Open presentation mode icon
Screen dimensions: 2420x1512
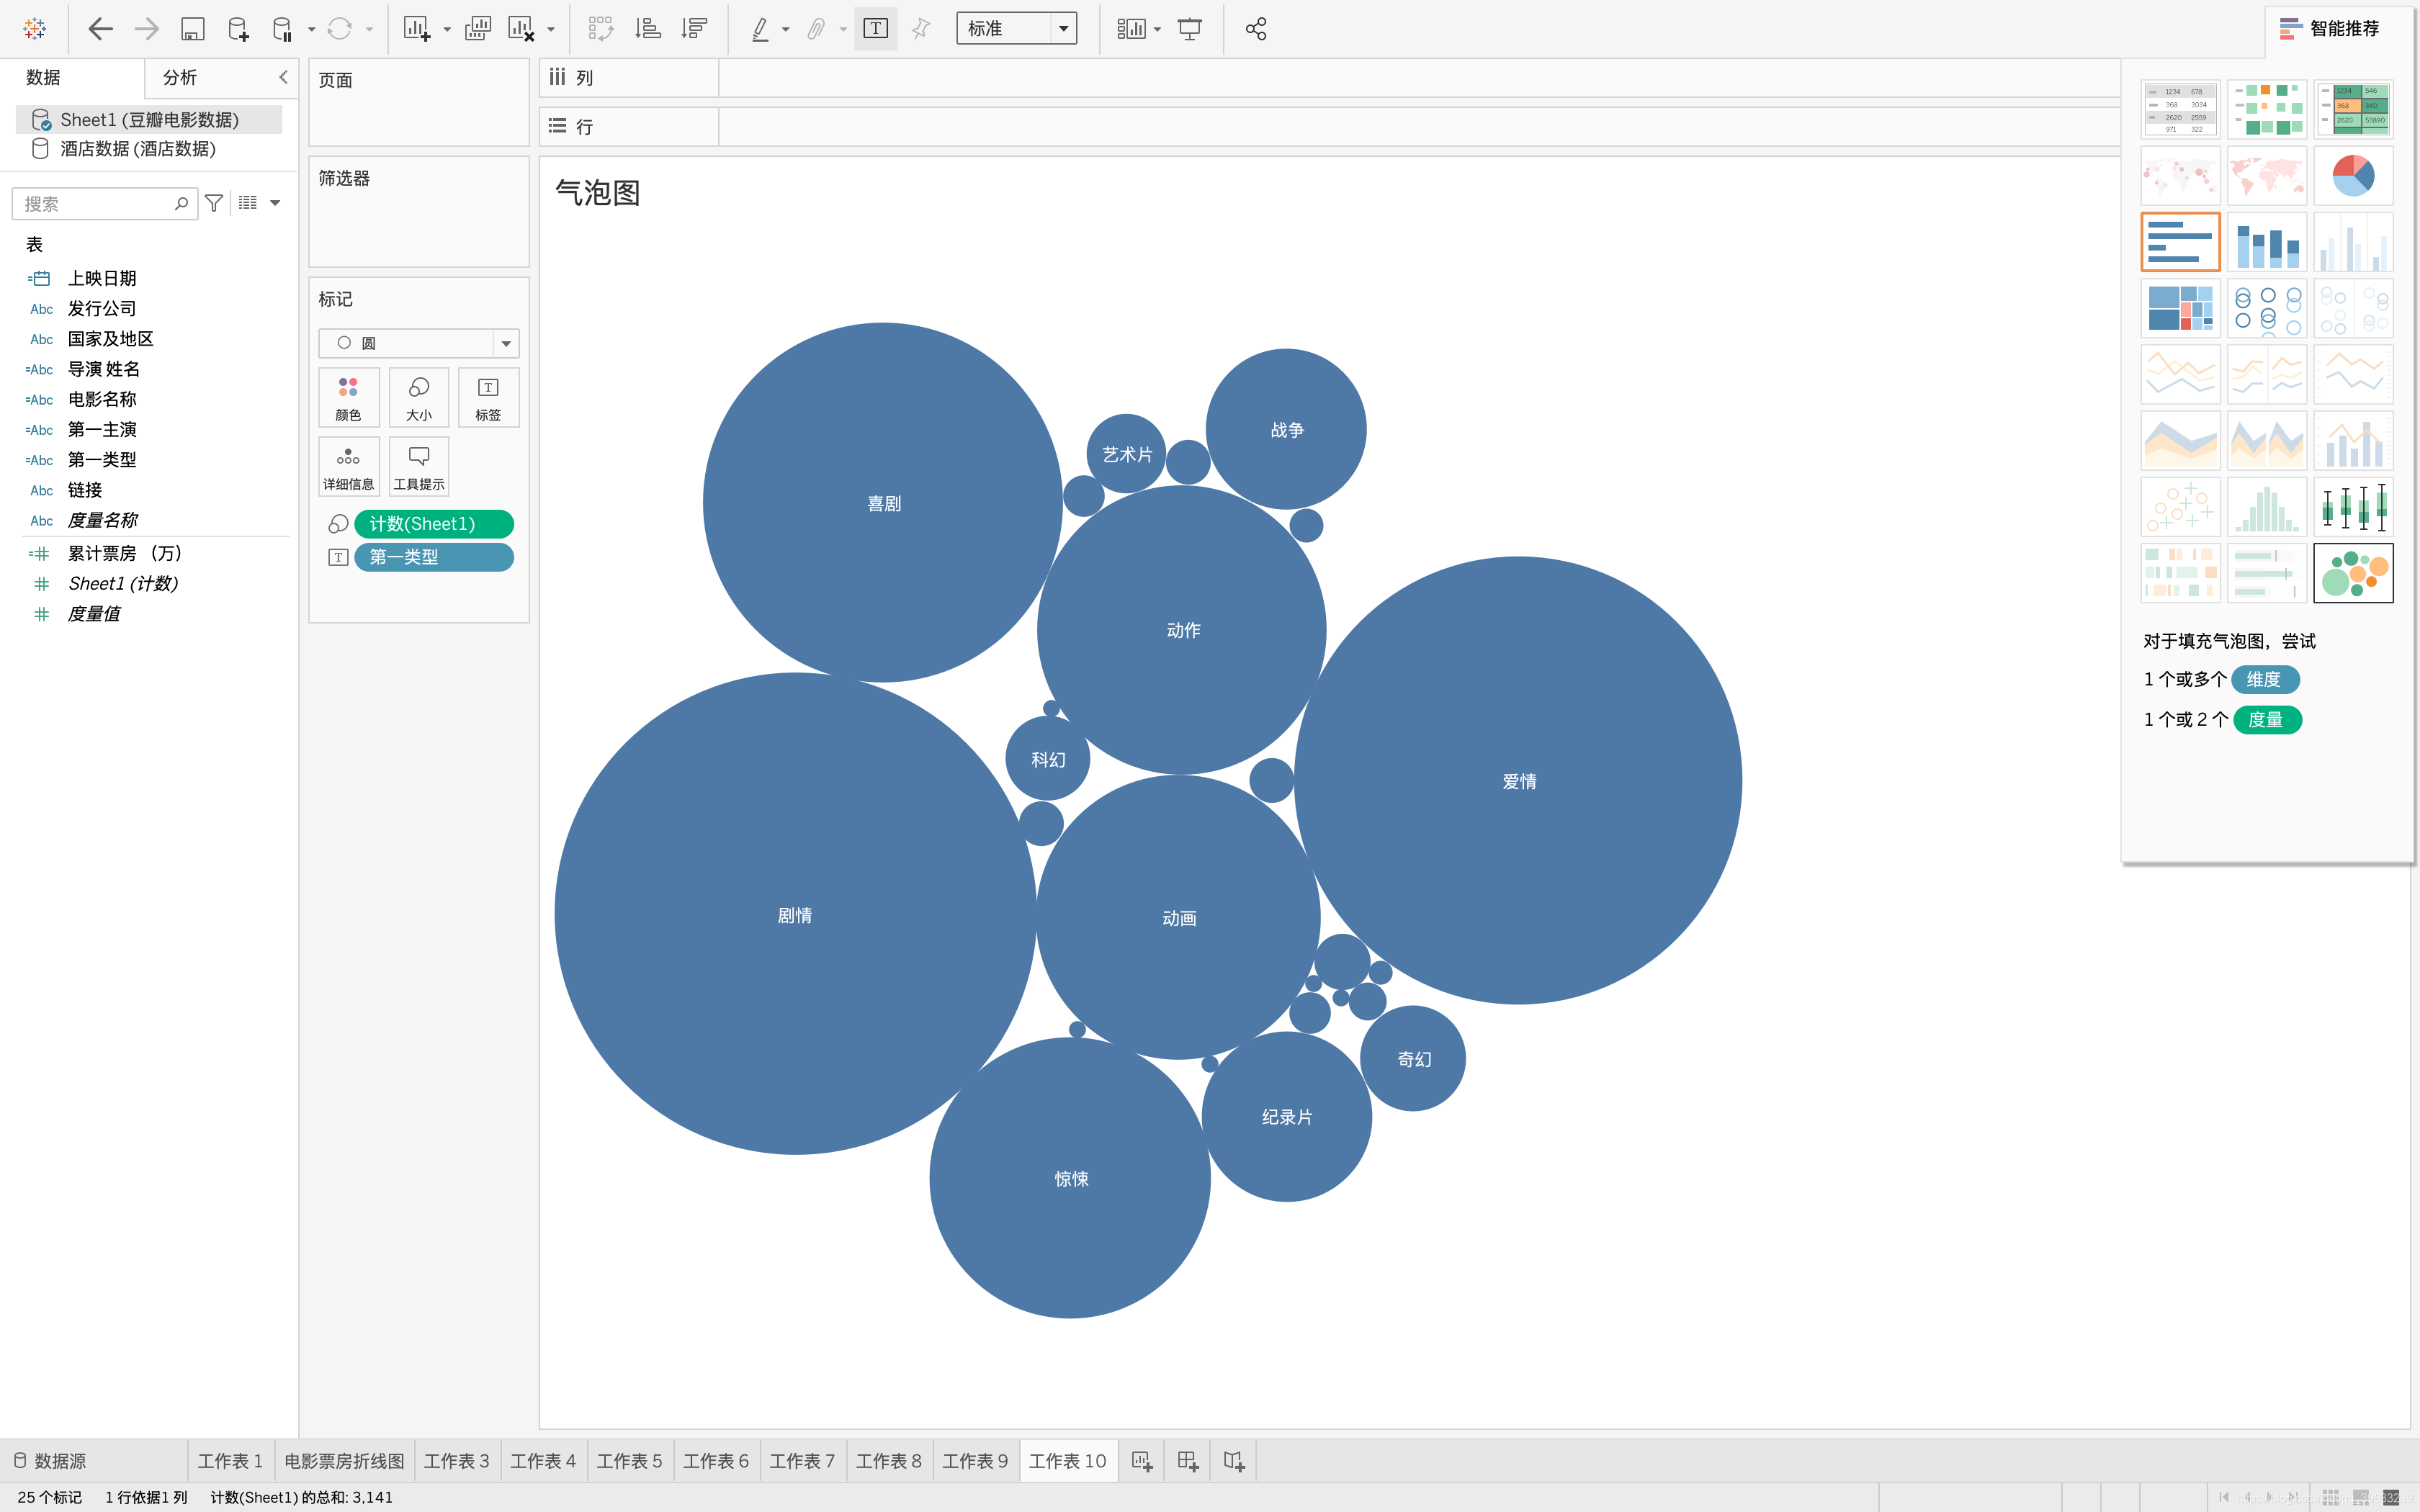tap(1190, 29)
